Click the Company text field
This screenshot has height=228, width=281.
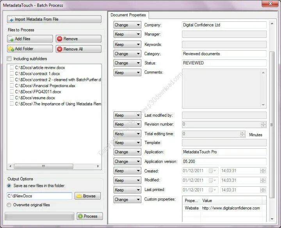(x=224, y=25)
